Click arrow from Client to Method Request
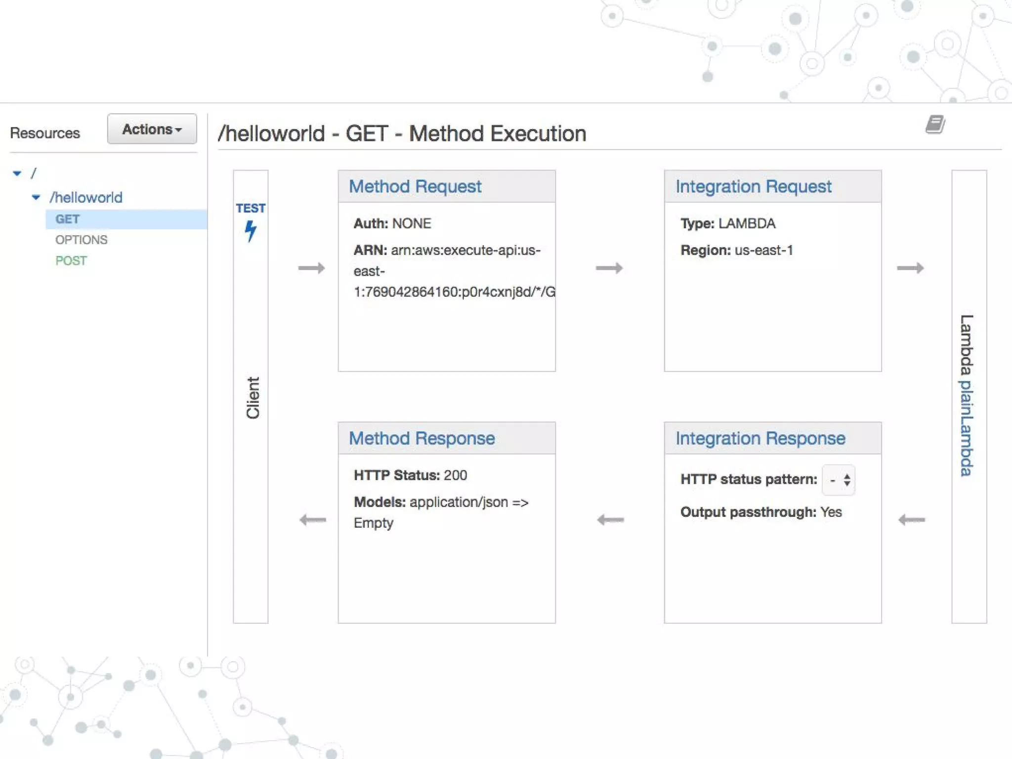The image size is (1012, 759). [311, 268]
